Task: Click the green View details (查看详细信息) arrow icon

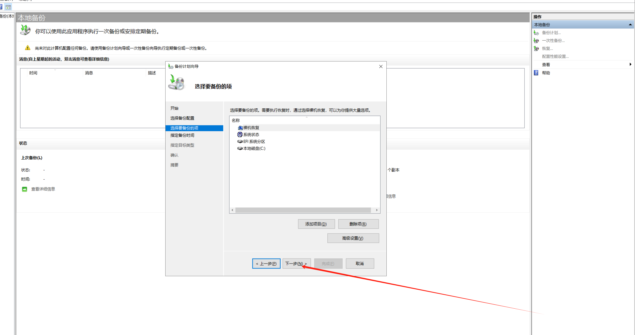Action: [x=25, y=189]
